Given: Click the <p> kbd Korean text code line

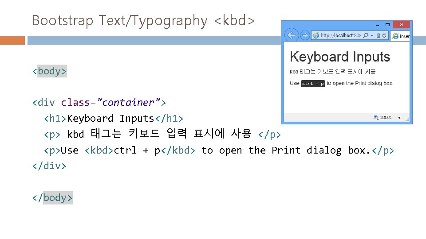Looking at the screenshot, I should pos(162,134).
